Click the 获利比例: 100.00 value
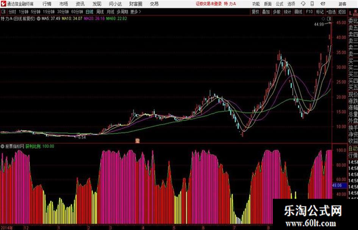358x230 pixels. pos(40,146)
